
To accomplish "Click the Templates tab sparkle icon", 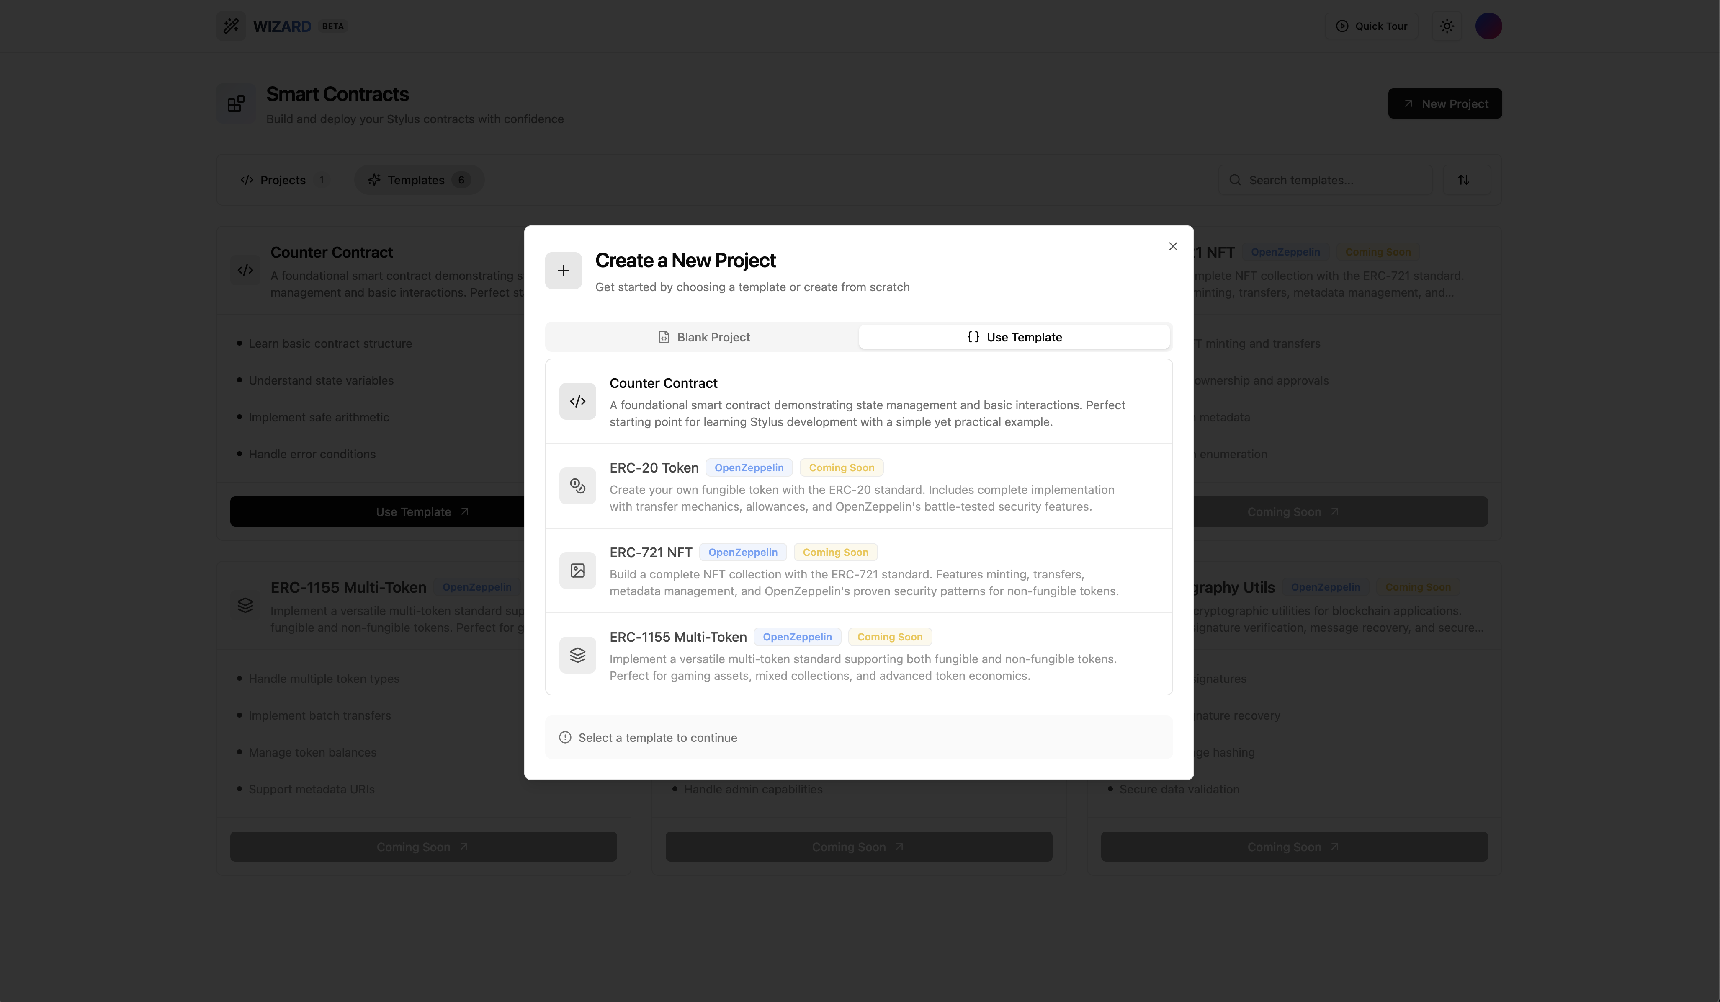I will [x=374, y=180].
